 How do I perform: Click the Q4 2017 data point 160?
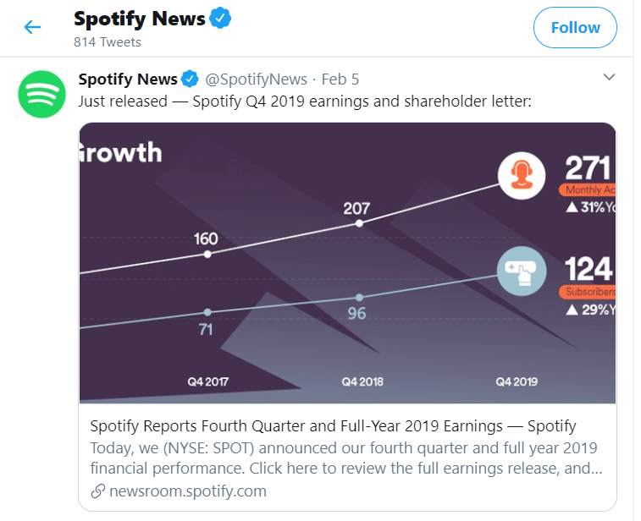point(207,254)
